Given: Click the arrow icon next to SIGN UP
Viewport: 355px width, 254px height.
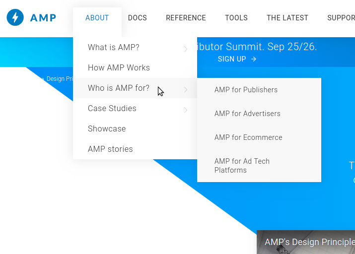Looking at the screenshot, I should point(254,59).
